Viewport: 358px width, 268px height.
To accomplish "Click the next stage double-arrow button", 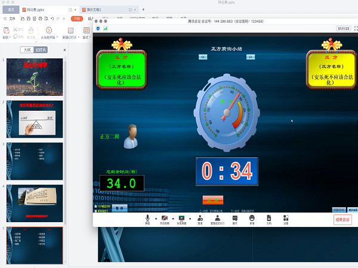I will (x=251, y=57).
